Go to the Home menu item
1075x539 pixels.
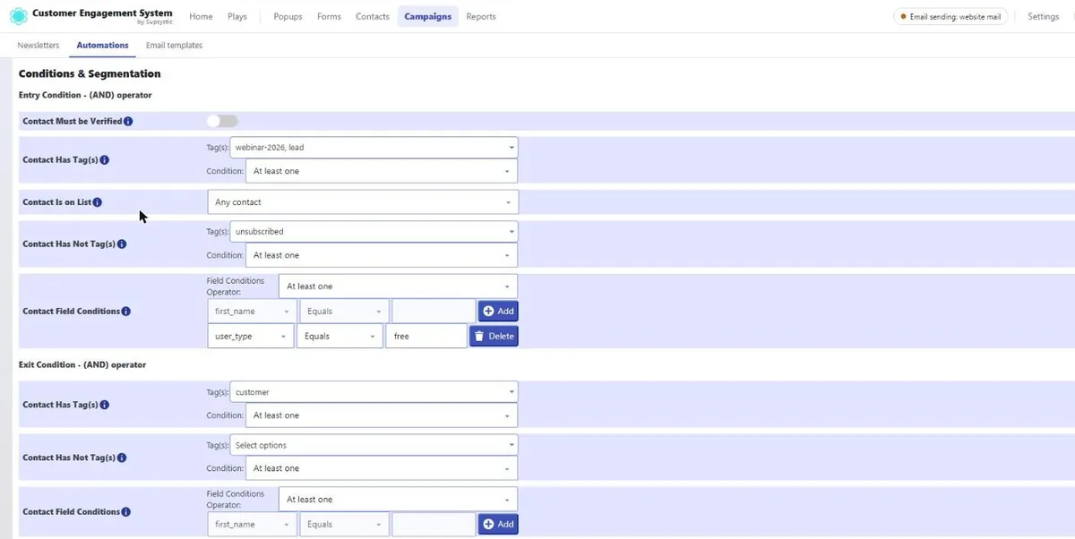[201, 17]
